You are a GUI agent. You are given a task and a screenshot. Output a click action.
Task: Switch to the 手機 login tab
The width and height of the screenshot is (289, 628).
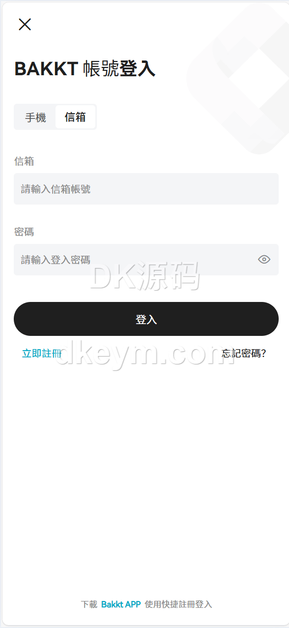coord(35,118)
